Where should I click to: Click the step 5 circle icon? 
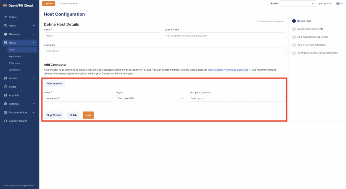tap(294, 53)
